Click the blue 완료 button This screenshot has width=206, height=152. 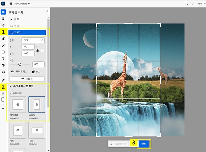144,144
